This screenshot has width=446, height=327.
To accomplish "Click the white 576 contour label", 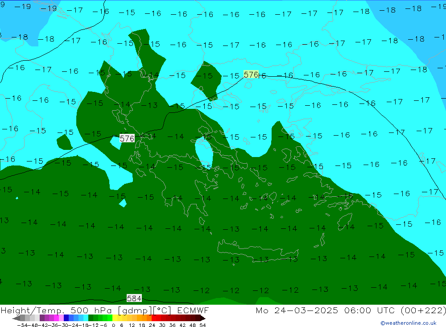I will [127, 138].
